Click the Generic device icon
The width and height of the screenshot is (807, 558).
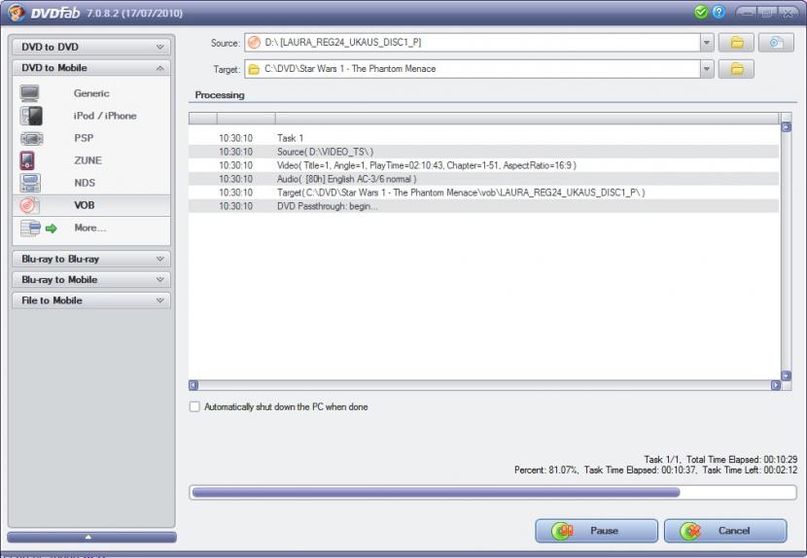point(30,93)
